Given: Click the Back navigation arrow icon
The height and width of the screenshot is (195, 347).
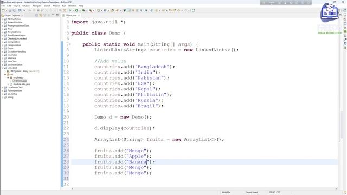Looking at the screenshot, I should 178,10.
